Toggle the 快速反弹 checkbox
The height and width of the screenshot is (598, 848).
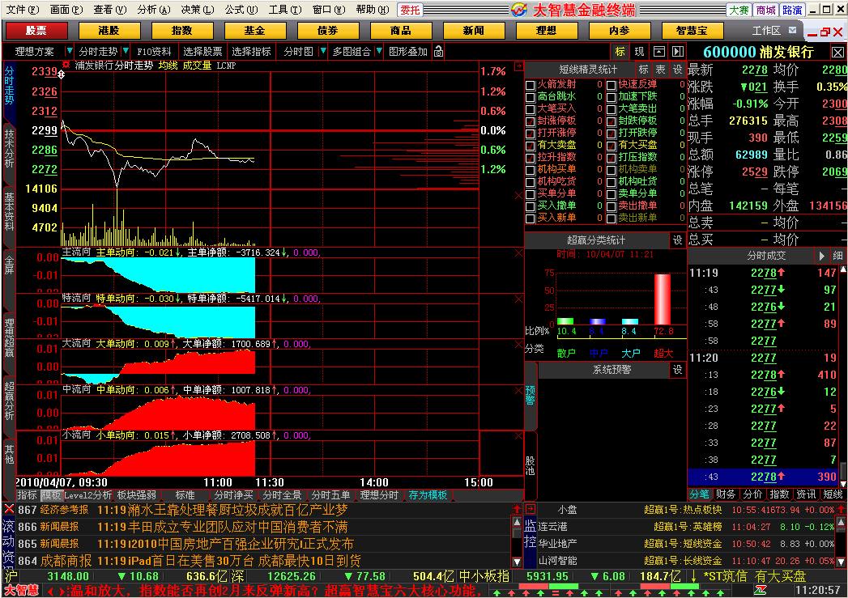pos(611,85)
